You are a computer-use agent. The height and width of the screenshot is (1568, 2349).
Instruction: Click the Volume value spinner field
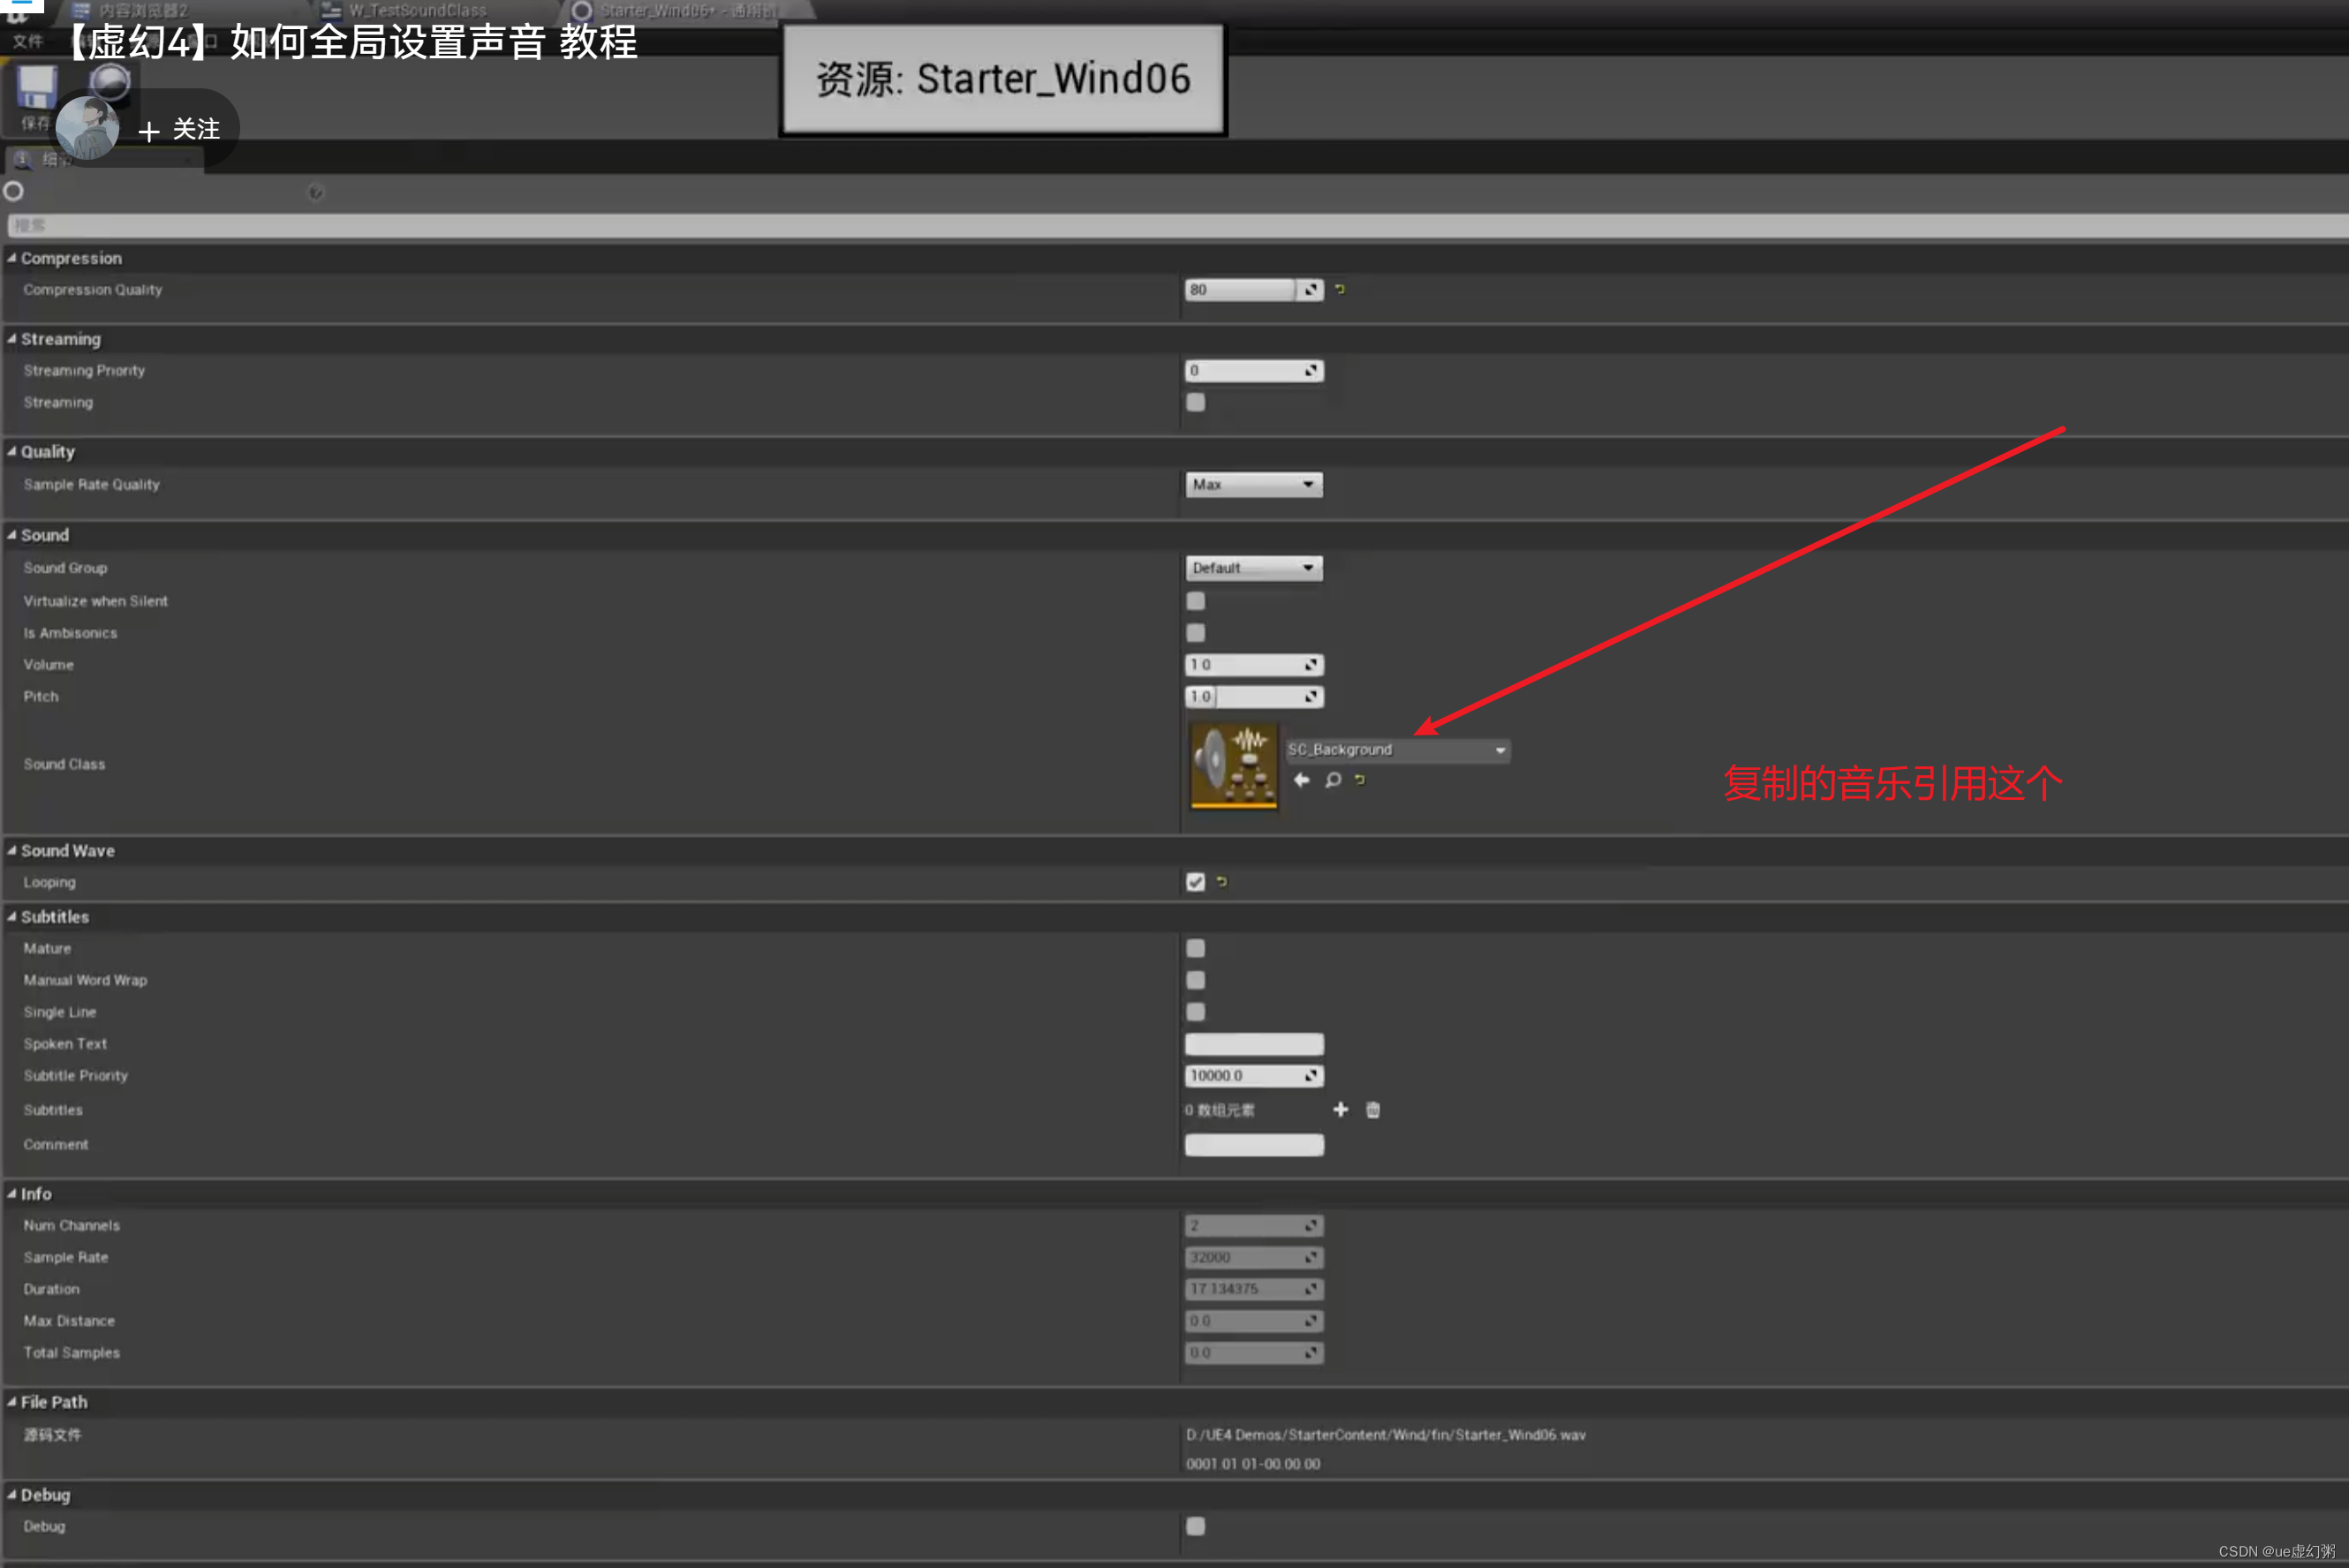coord(1245,664)
